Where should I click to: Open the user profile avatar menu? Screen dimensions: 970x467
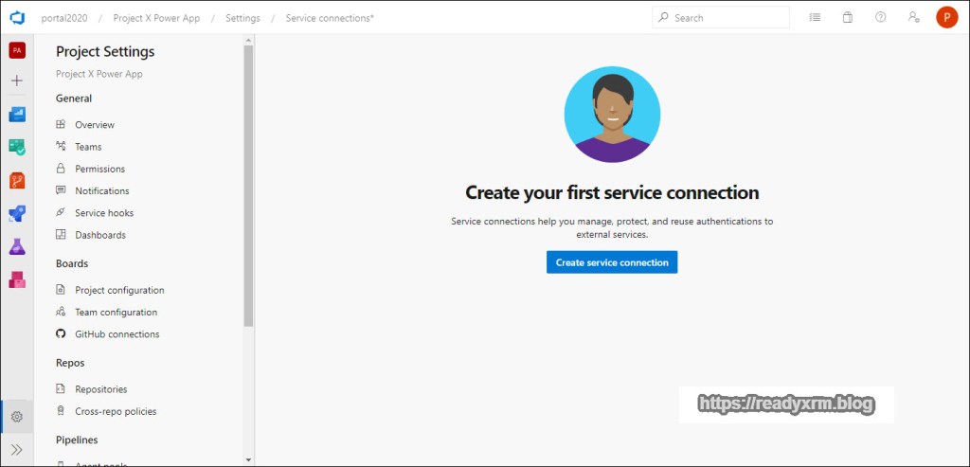pyautogui.click(x=946, y=17)
